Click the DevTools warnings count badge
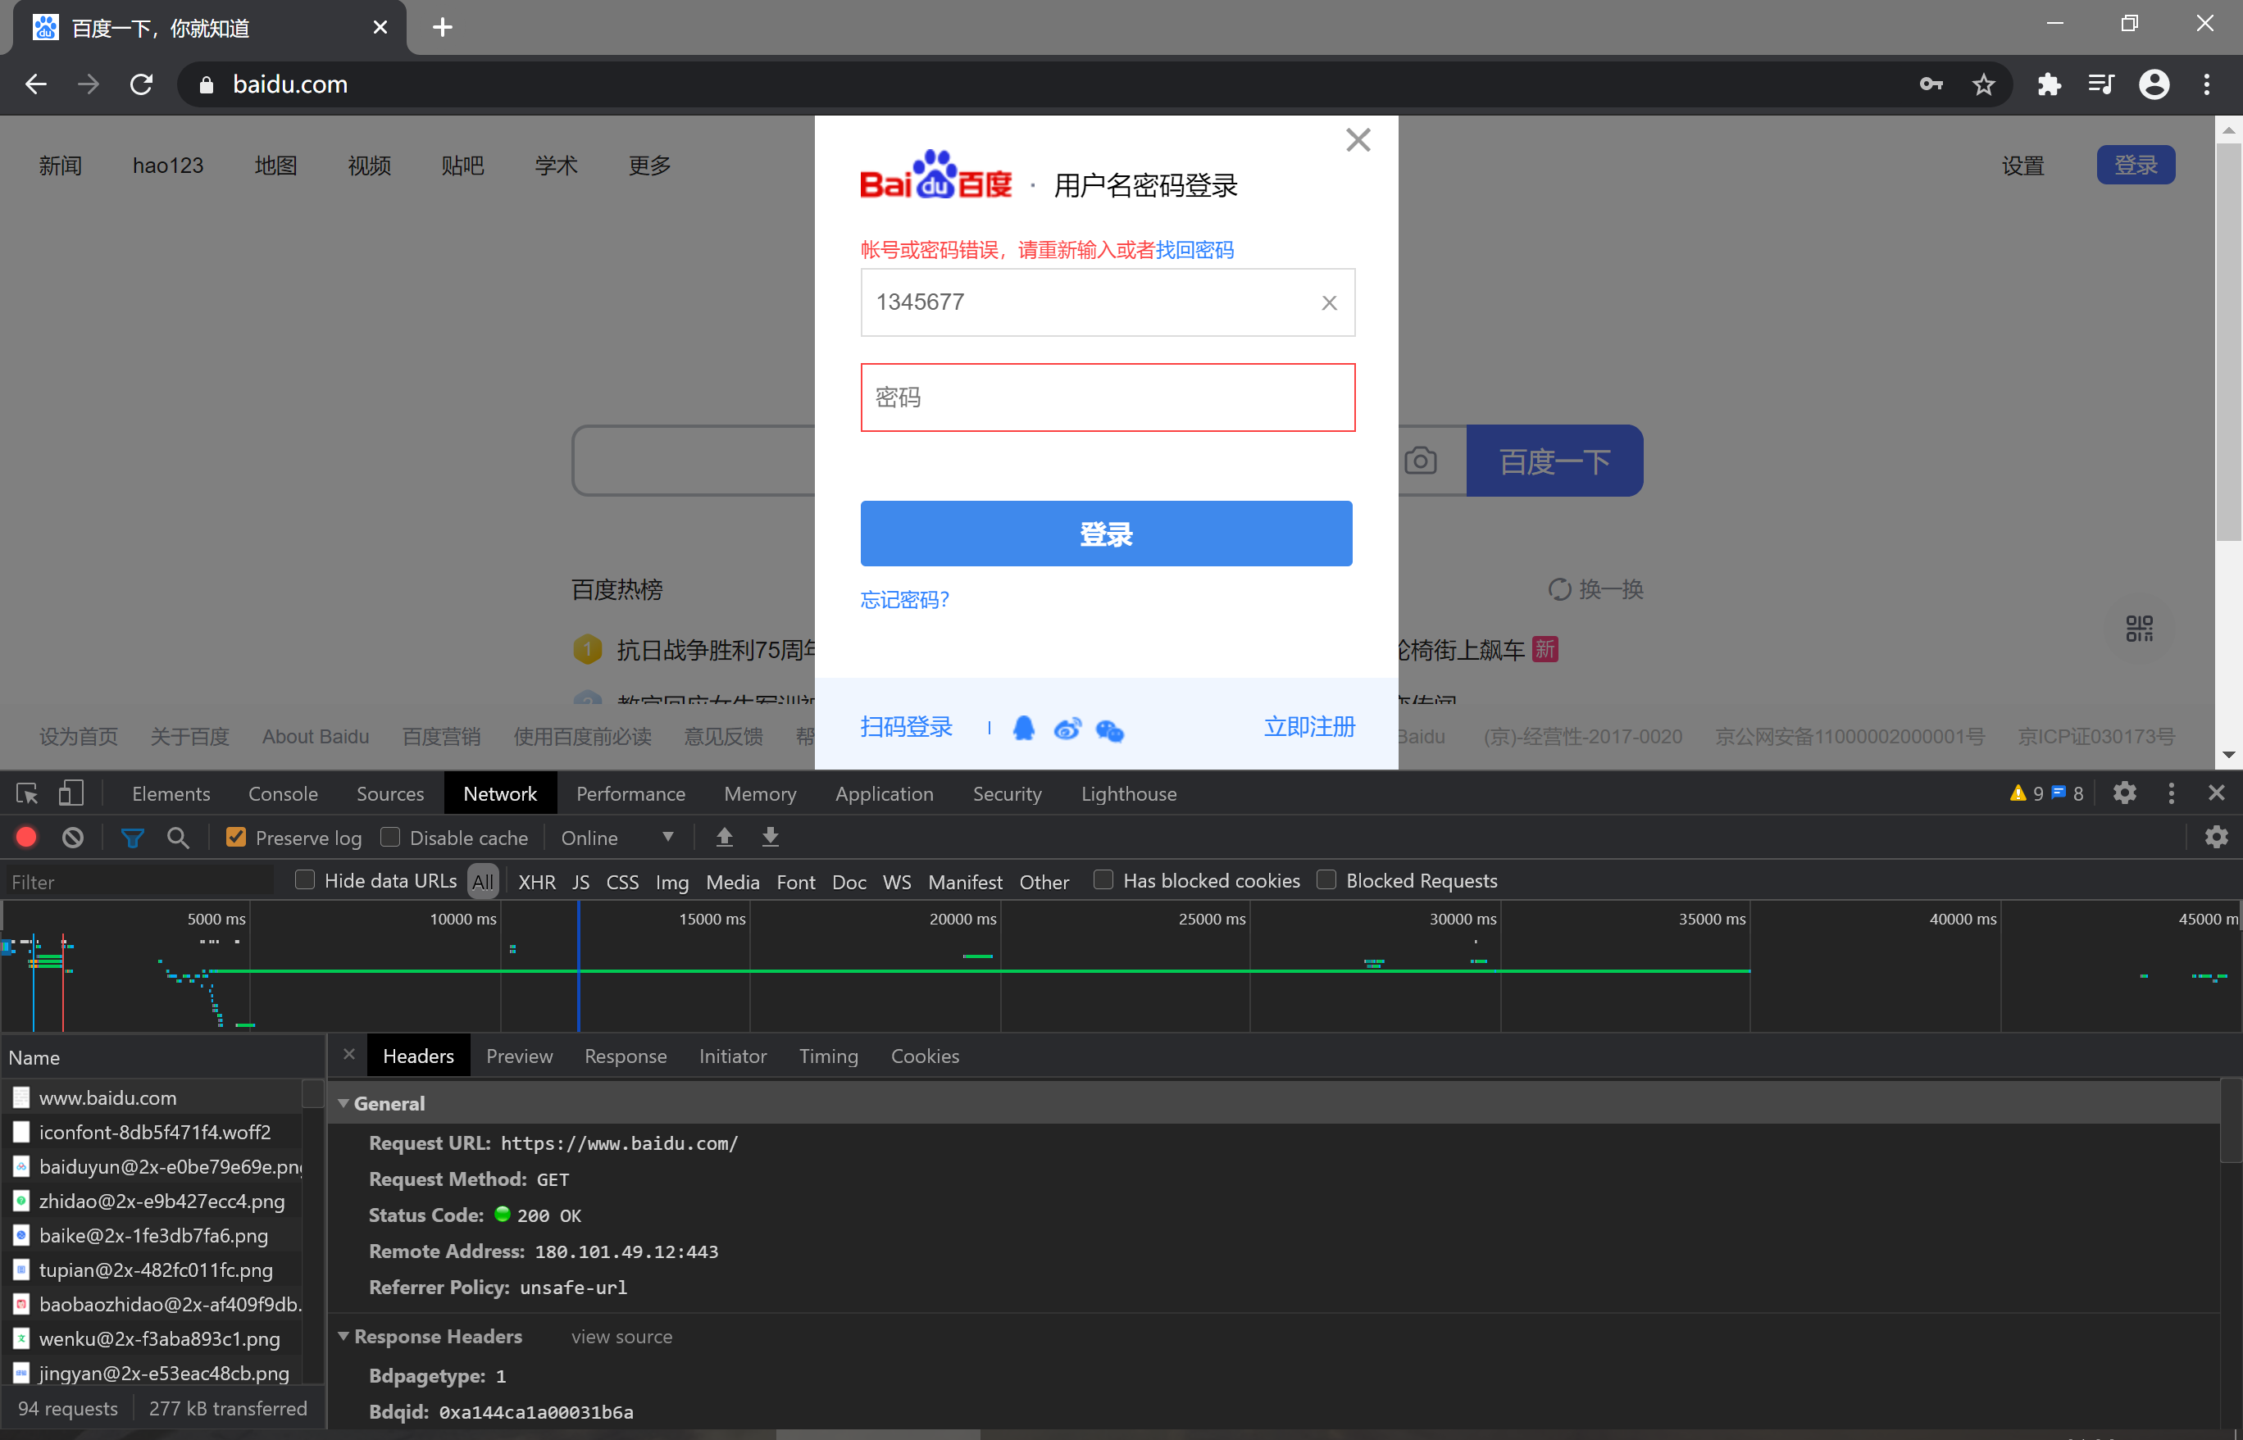This screenshot has width=2243, height=1440. 2027,793
